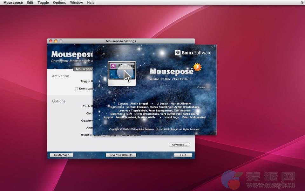This screenshot has height=191, width=305.
Task: Click the Mouseposé status icon in menu bar
Action: pos(302,3)
